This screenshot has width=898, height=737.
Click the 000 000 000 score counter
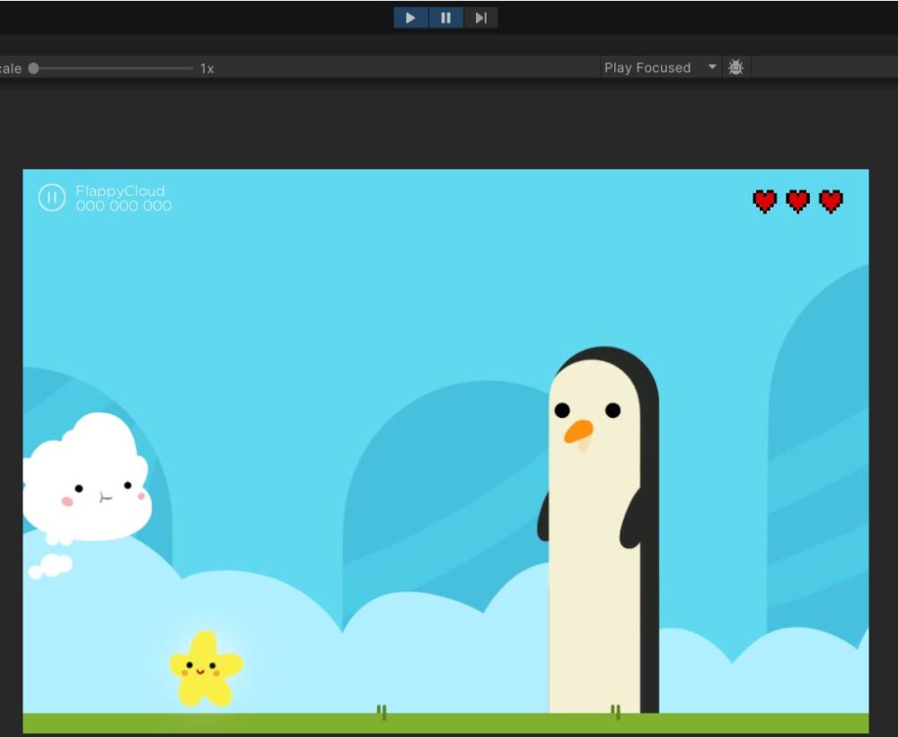pos(124,206)
